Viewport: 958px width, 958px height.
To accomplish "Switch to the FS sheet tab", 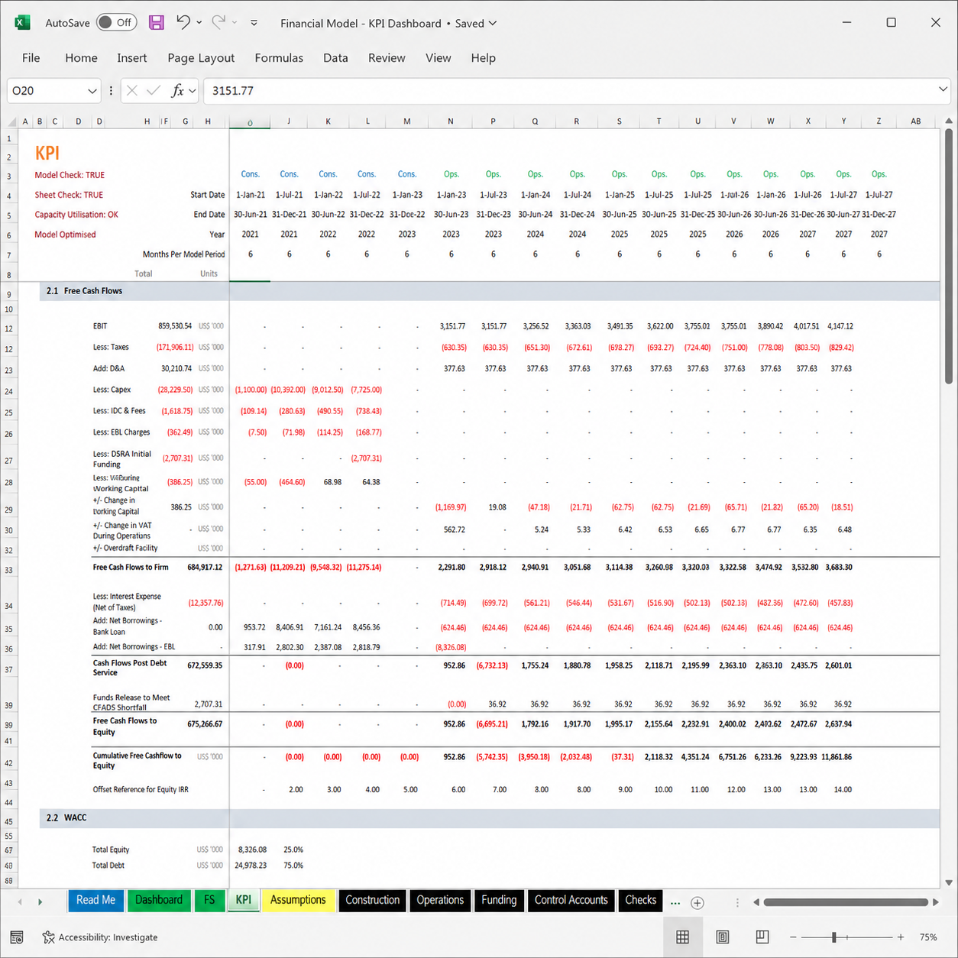I will (209, 900).
